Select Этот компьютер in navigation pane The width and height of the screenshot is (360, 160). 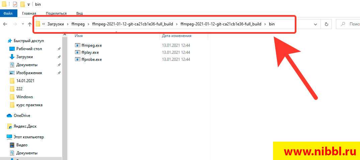pos(28,137)
